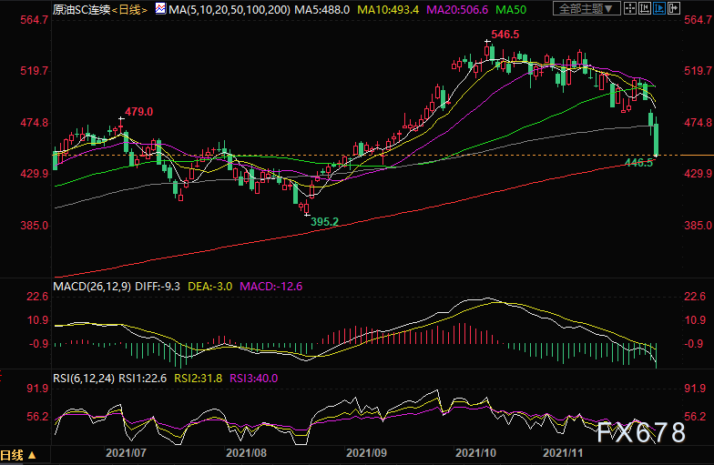Click the DIFF:-9.3 value

(x=158, y=287)
